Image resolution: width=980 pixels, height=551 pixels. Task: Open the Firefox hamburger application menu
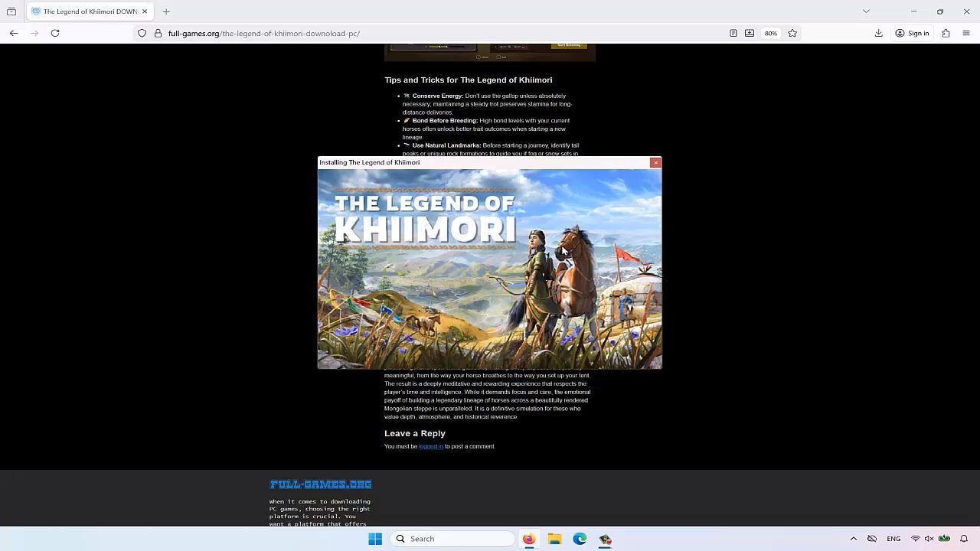click(965, 33)
